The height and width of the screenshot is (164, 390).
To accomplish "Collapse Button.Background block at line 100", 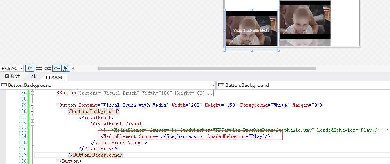I will pyautogui.click(x=32, y=111).
